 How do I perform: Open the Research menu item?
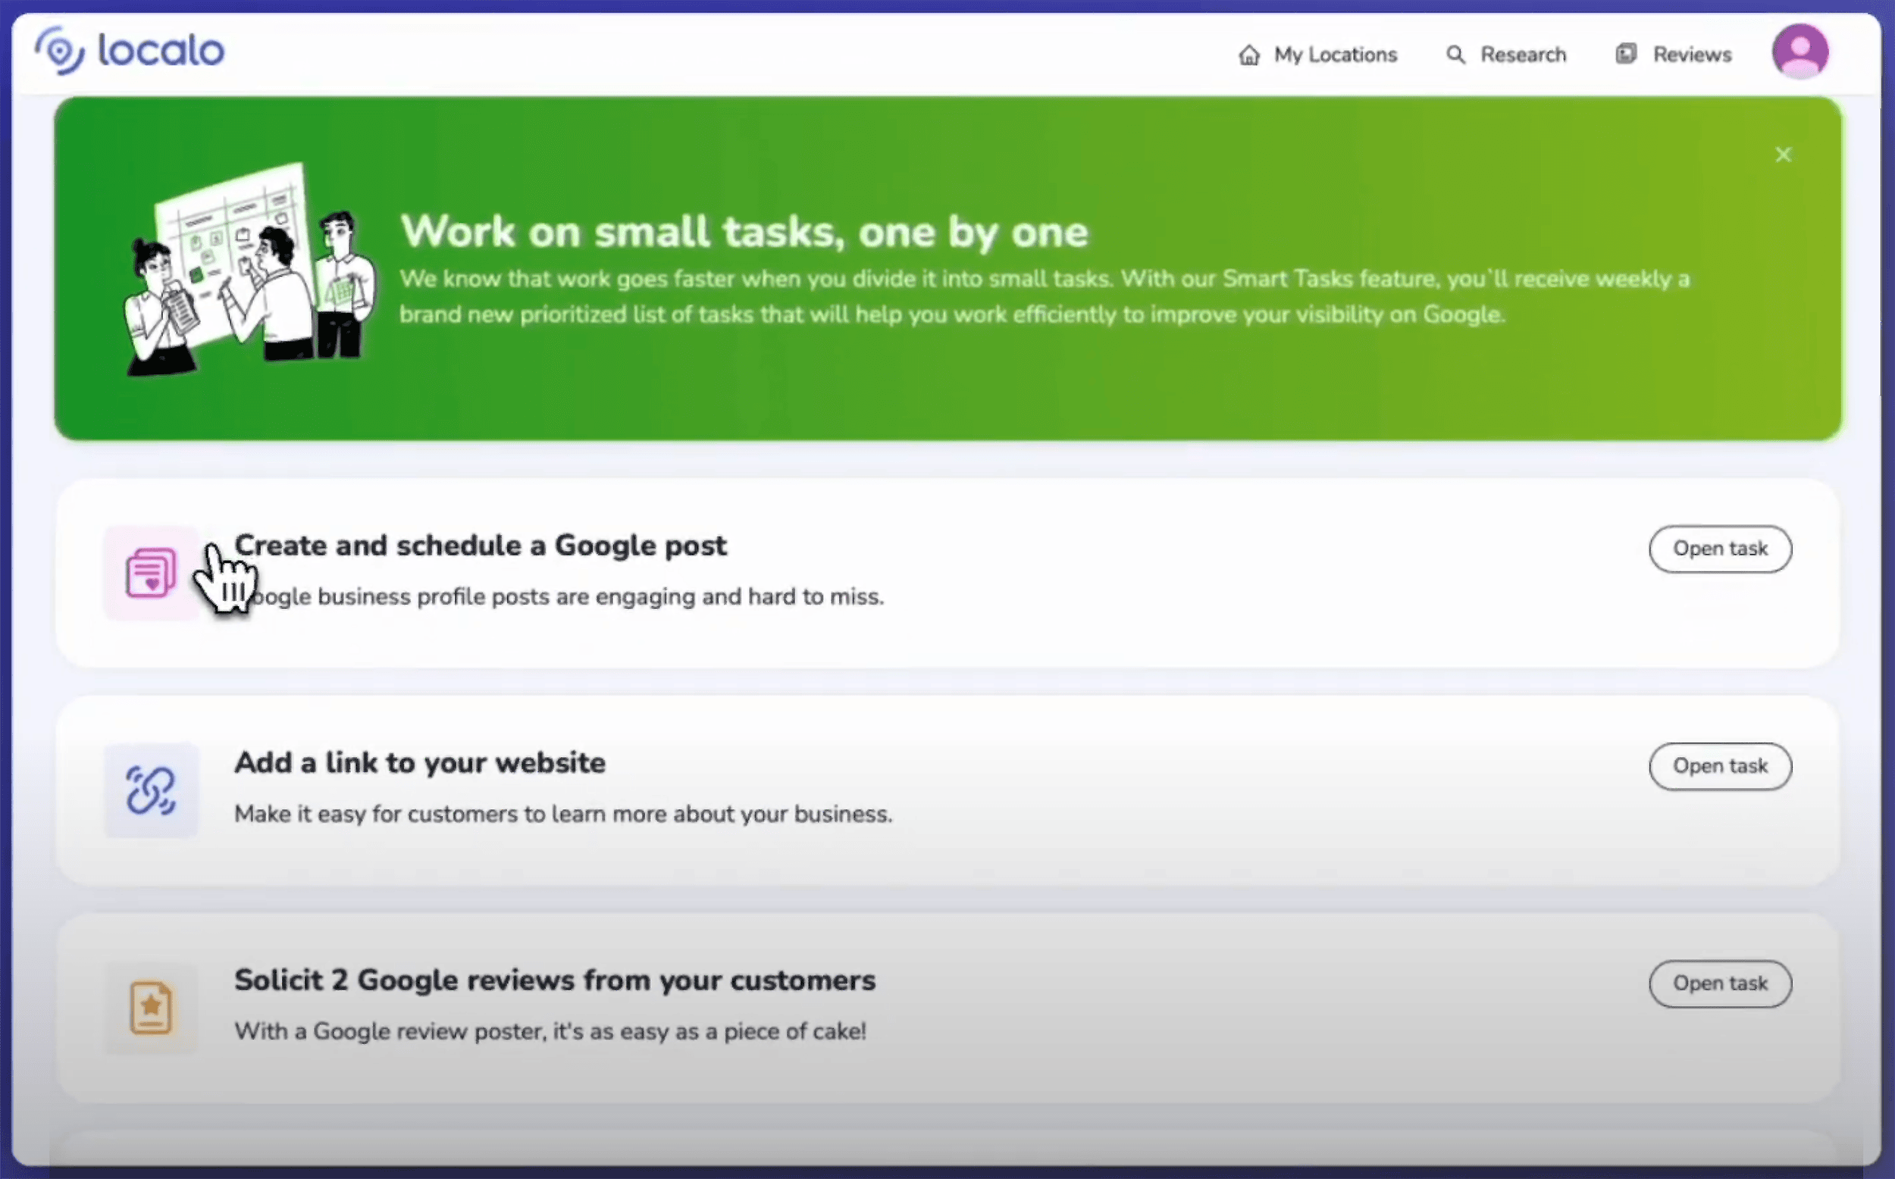[1522, 55]
